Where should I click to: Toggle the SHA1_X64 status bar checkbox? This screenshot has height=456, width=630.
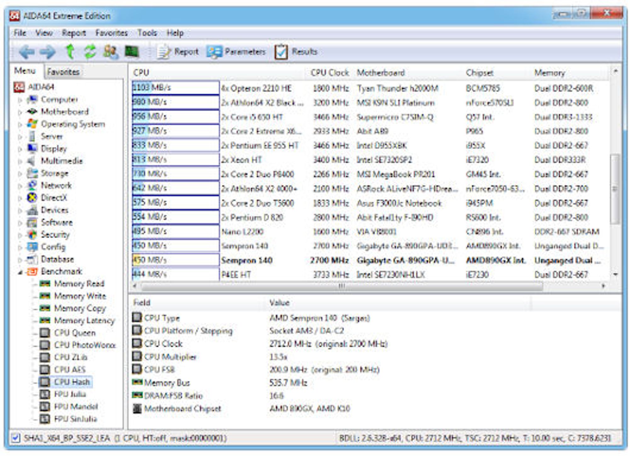tap(16, 438)
